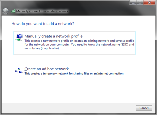Screen dimensions: 157x115
Task: Click the text 'This creates a new network profile'
Action: [47, 41]
